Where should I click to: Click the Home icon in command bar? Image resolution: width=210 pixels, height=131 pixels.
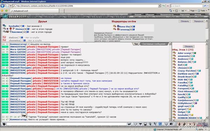coord(170,10)
